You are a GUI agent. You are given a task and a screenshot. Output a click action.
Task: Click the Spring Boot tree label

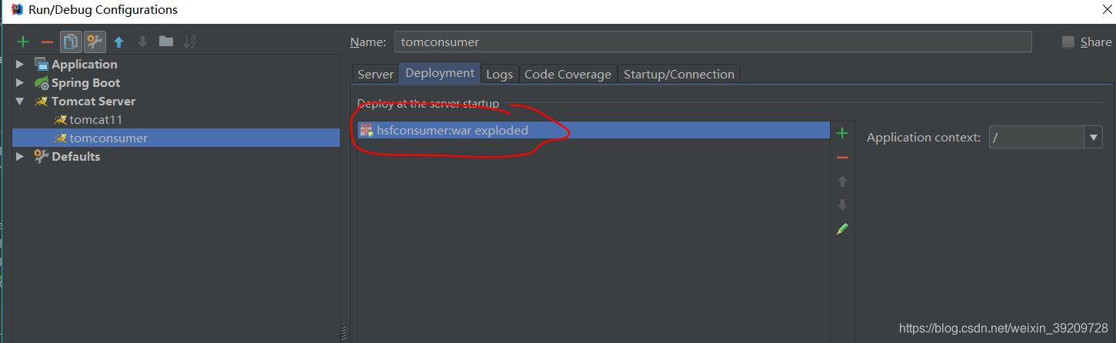coord(86,83)
